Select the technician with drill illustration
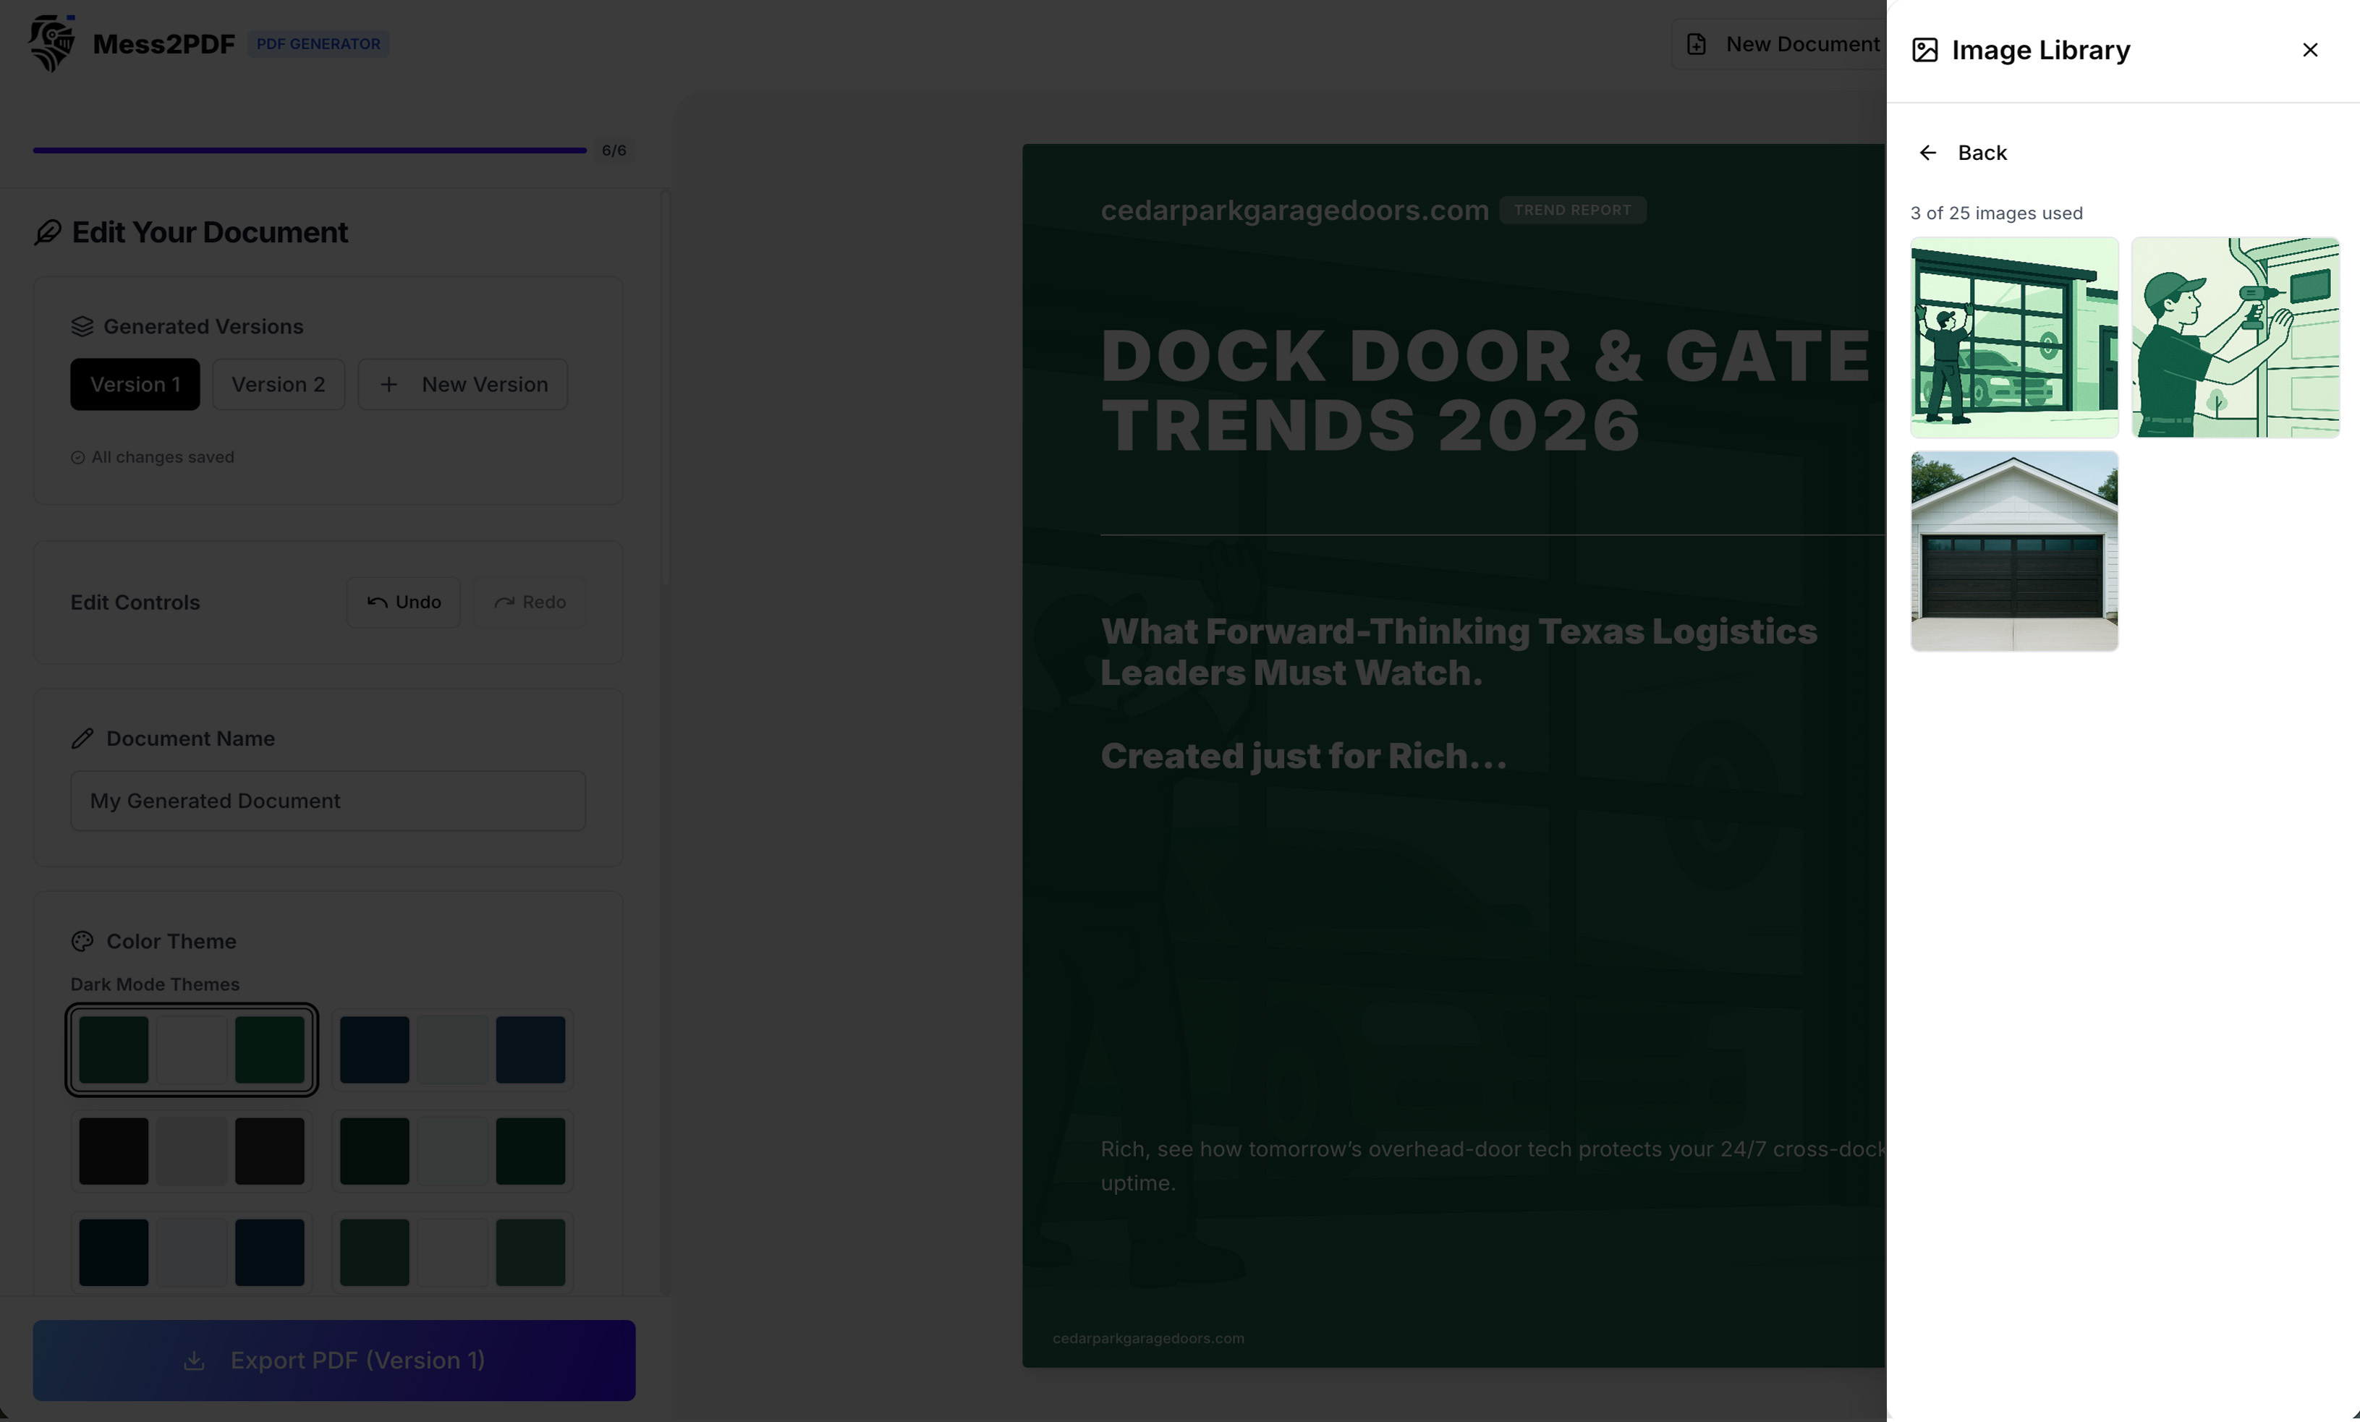 [2235, 337]
